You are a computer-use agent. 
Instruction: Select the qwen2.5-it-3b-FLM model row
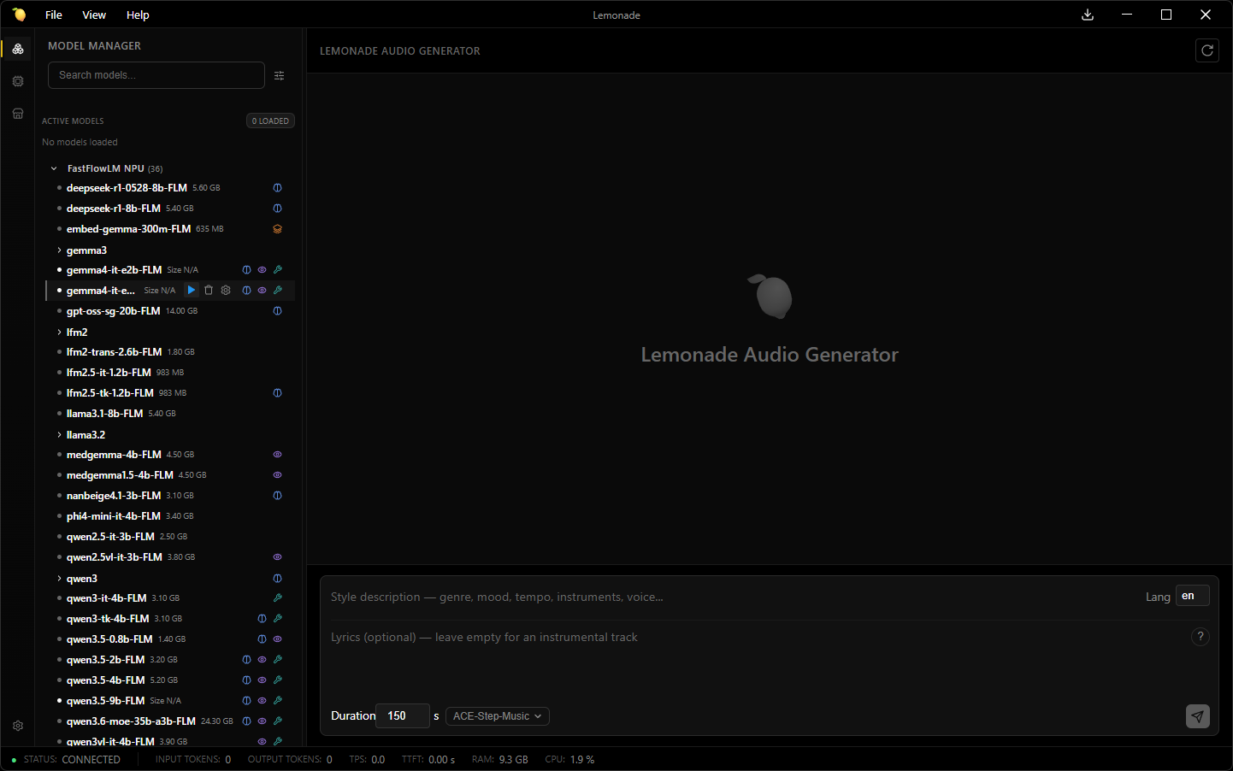[170, 537]
